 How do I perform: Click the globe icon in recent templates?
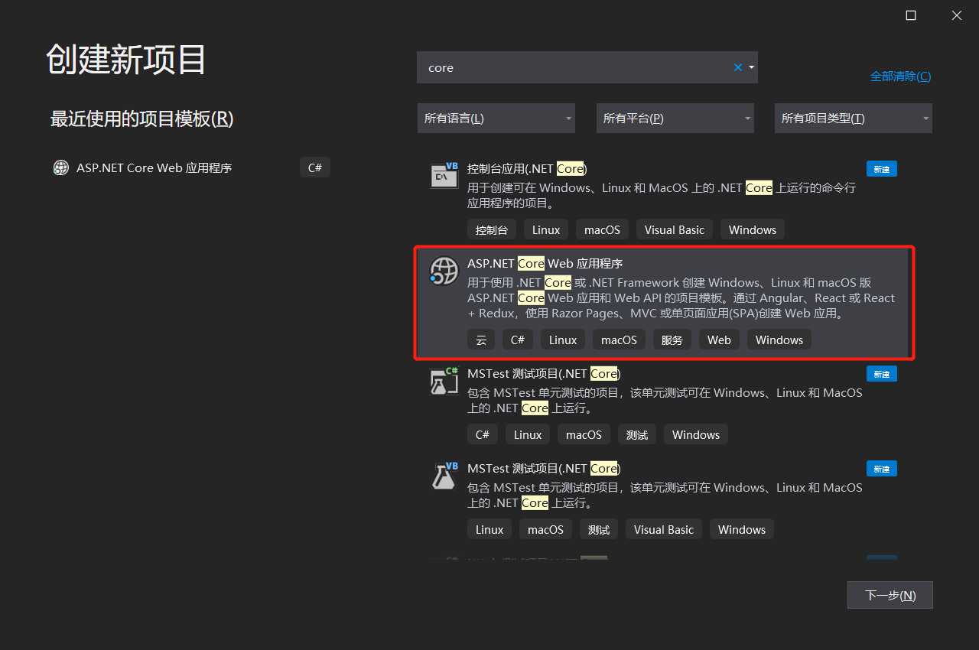pyautogui.click(x=61, y=168)
